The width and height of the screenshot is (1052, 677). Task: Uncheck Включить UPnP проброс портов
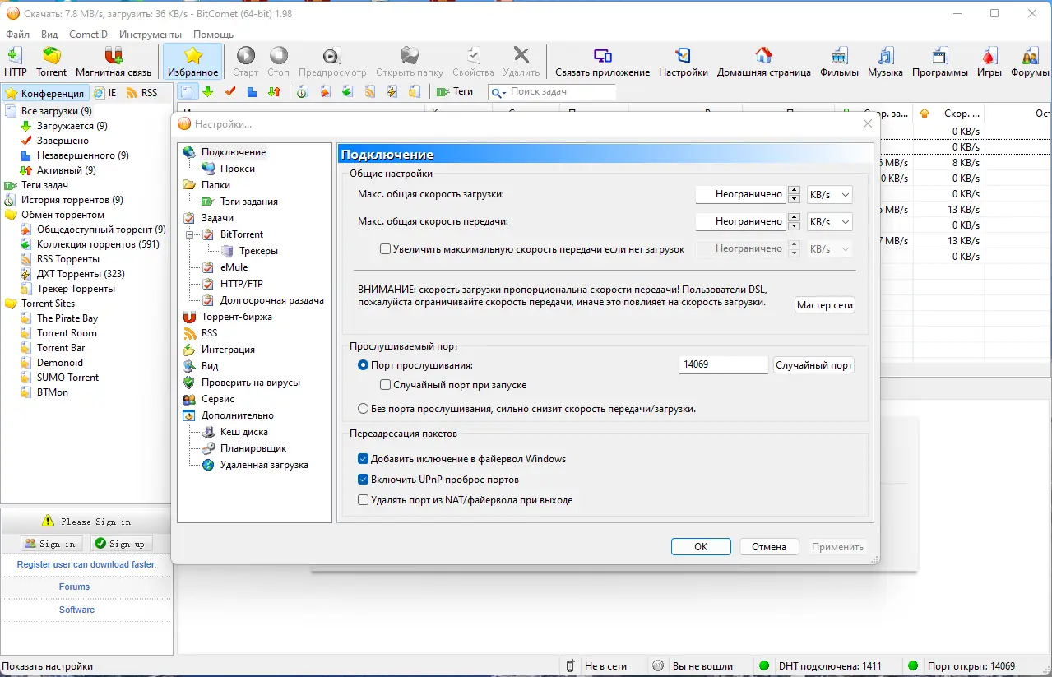(364, 479)
